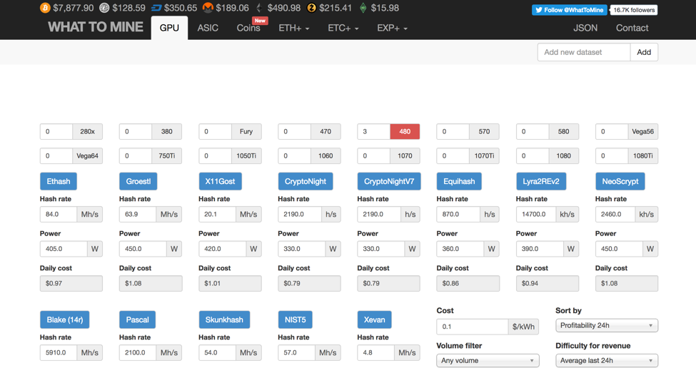
Task: Toggle the Lyra2REv2 algorithm button
Action: [x=540, y=181]
